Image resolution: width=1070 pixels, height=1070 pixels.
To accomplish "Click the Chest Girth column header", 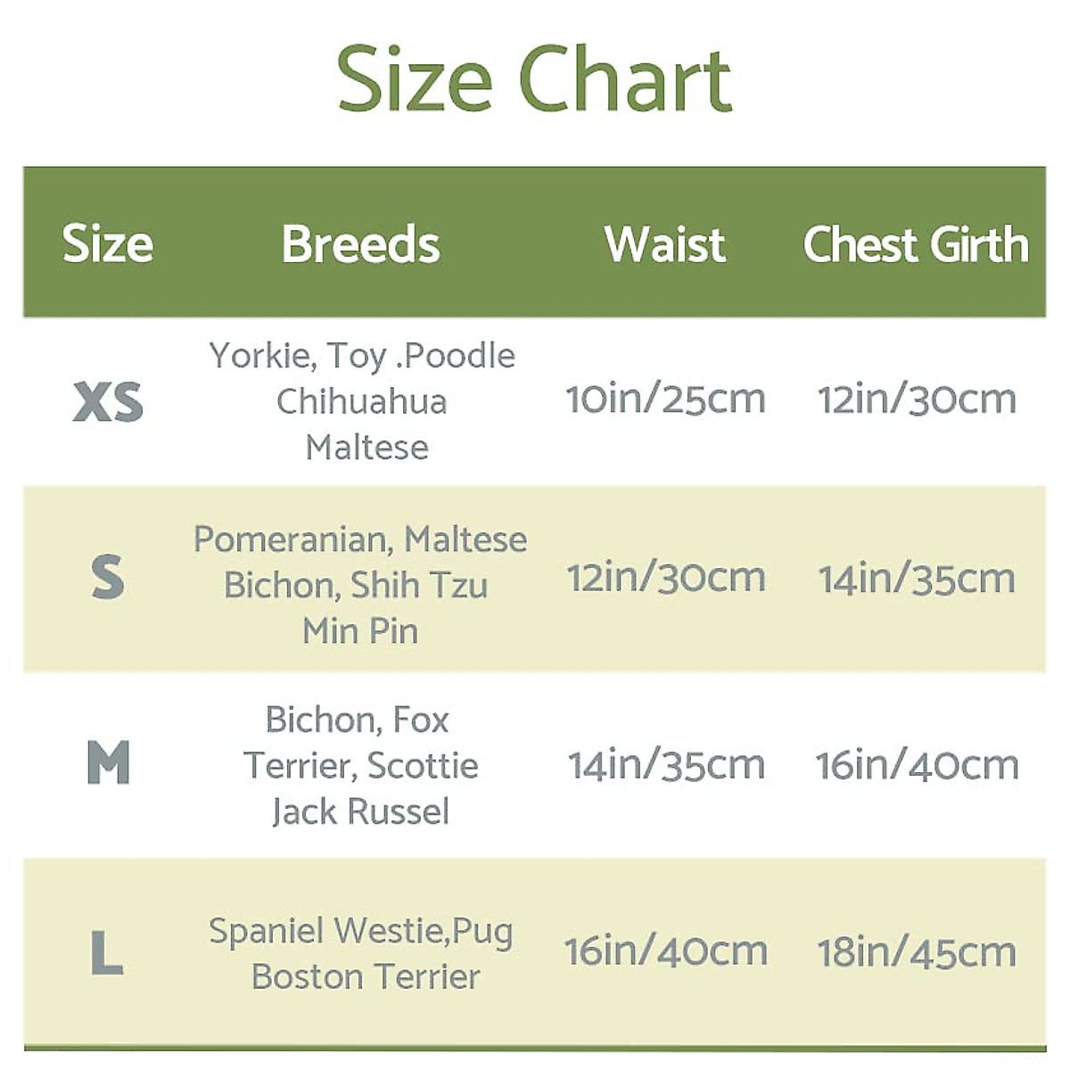I will coord(916,244).
